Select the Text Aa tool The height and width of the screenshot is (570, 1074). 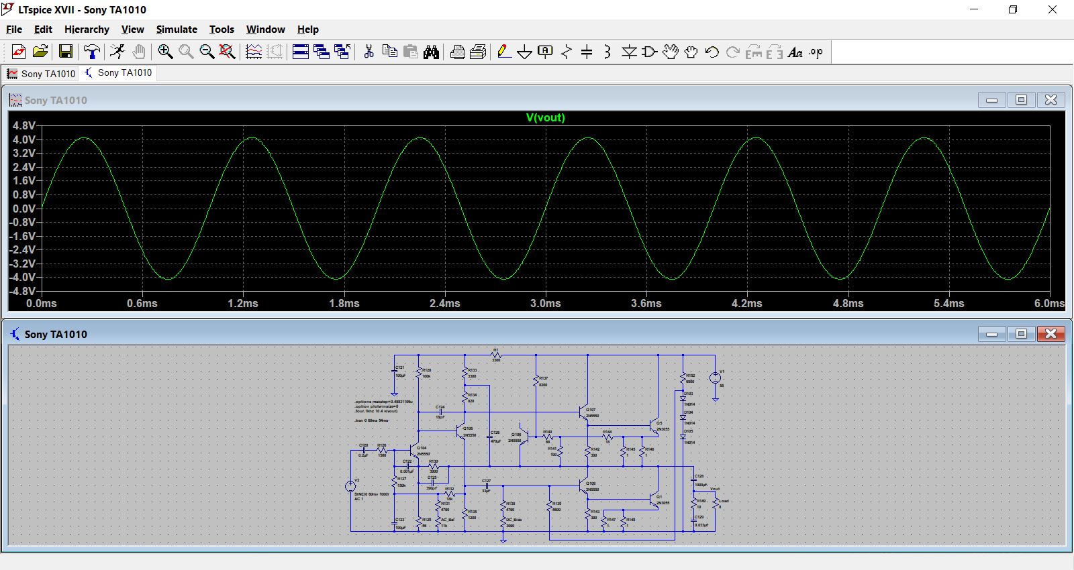pyautogui.click(x=795, y=52)
